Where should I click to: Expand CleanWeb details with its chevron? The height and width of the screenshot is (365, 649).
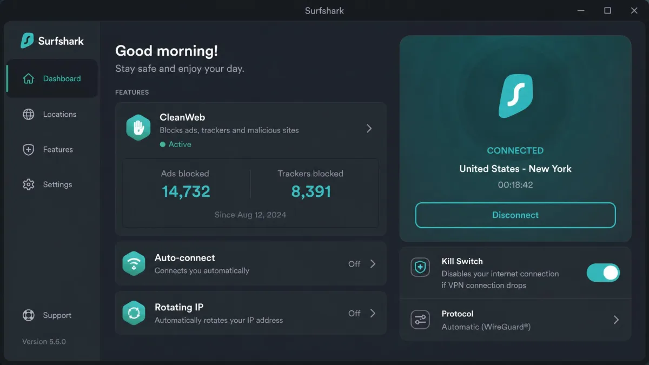(369, 128)
